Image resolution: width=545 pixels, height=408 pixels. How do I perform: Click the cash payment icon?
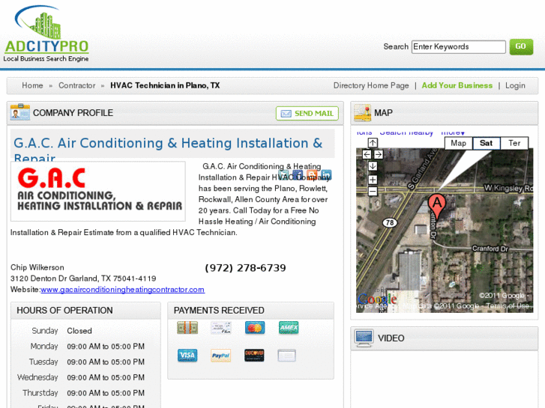pyautogui.click(x=187, y=327)
